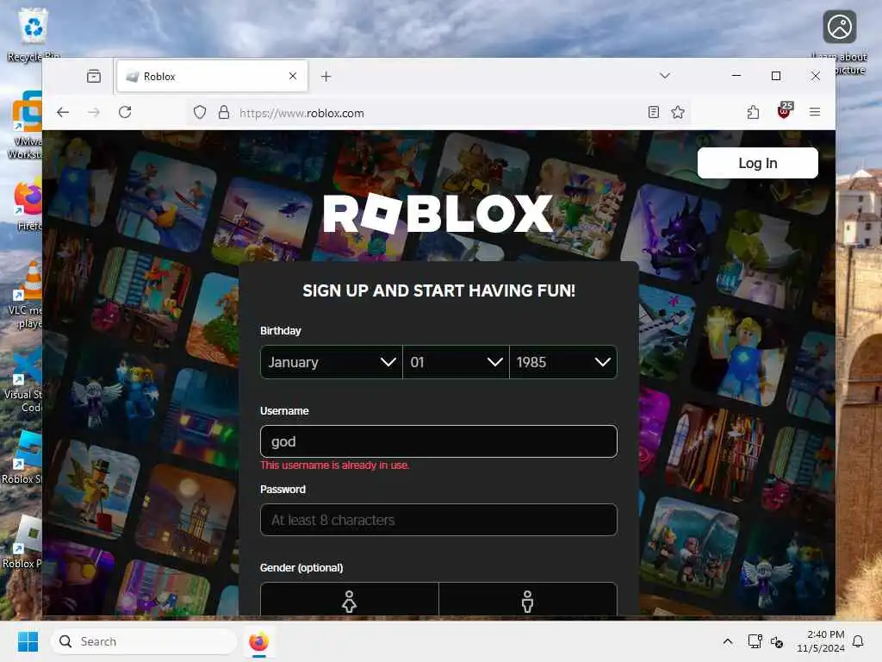Show hidden system tray icons chevron
This screenshot has width=882, height=662.
coord(727,641)
